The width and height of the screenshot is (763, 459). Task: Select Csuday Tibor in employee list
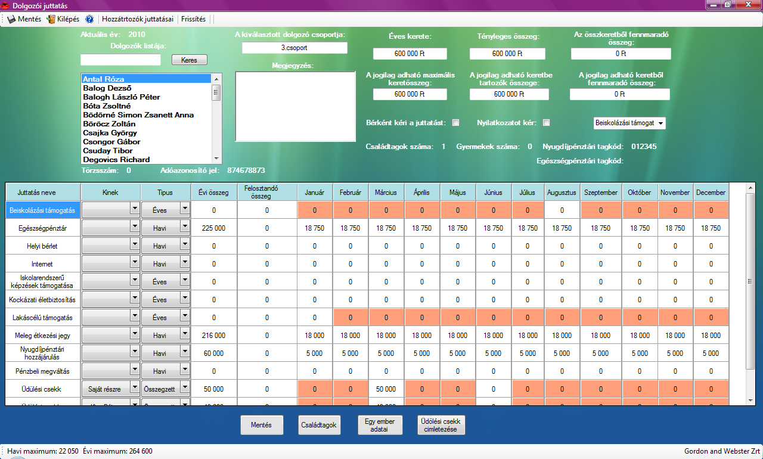pos(146,150)
